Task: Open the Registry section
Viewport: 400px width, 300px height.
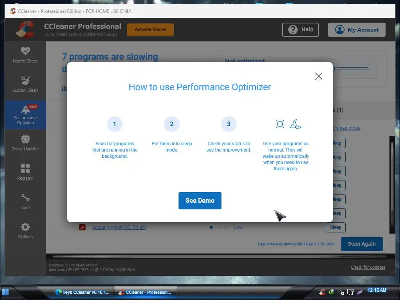Action: (x=25, y=172)
